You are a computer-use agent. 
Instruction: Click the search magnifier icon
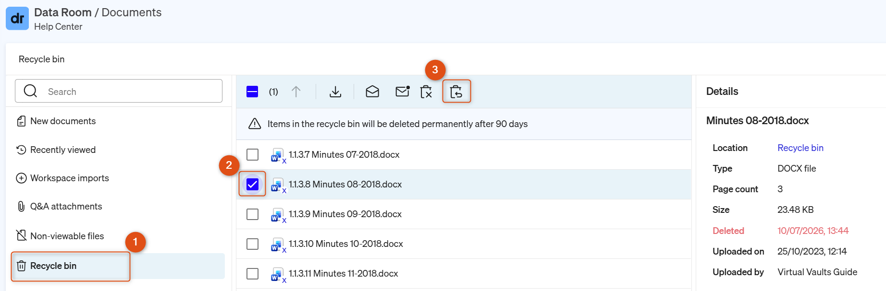point(30,91)
